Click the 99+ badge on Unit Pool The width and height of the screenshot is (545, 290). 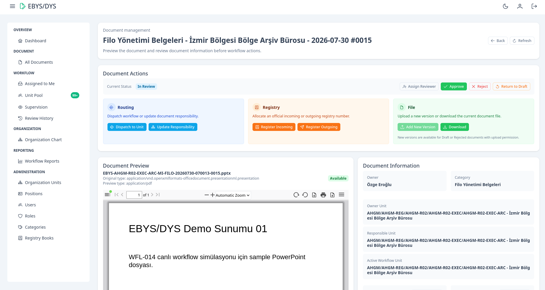pos(75,95)
